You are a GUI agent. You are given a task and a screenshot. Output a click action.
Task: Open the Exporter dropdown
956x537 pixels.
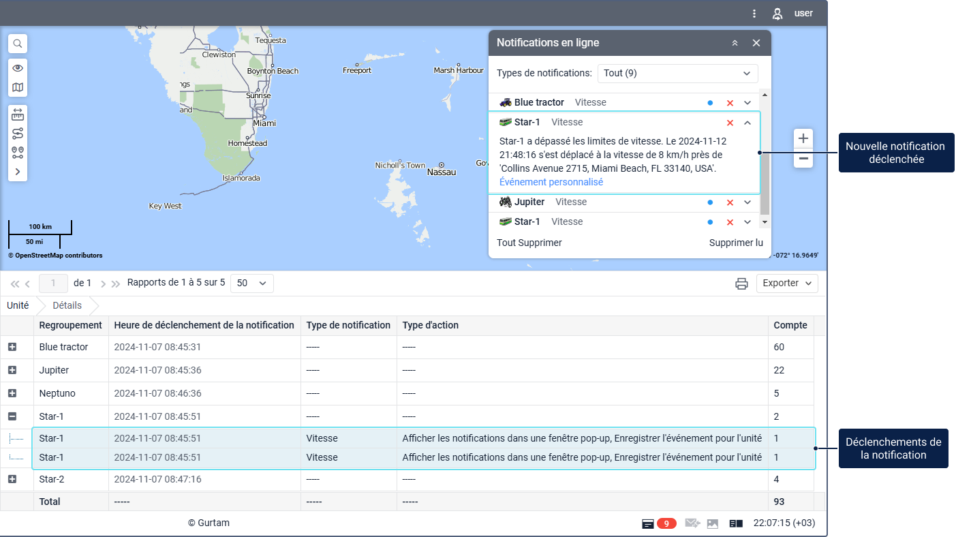point(787,283)
